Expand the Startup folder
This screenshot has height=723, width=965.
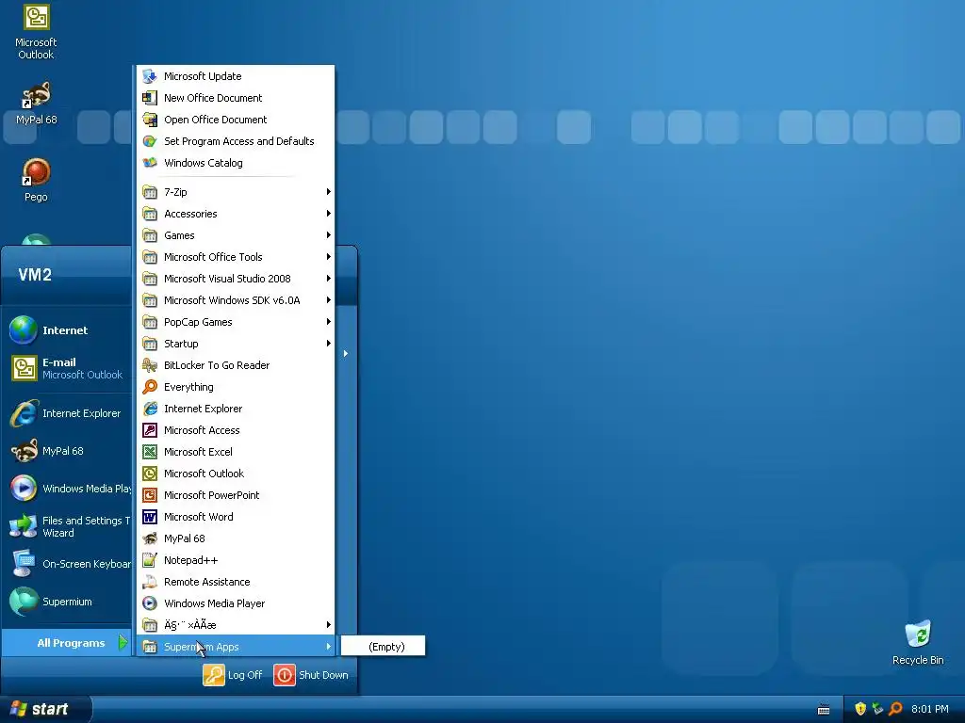[x=235, y=344]
